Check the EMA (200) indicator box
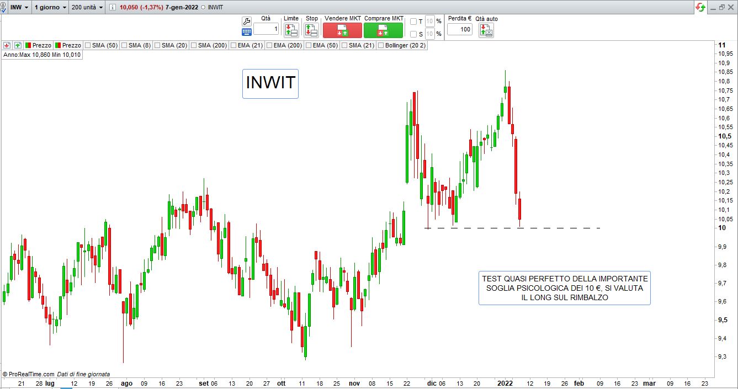Image resolution: width=738 pixels, height=389 pixels. tap(269, 45)
